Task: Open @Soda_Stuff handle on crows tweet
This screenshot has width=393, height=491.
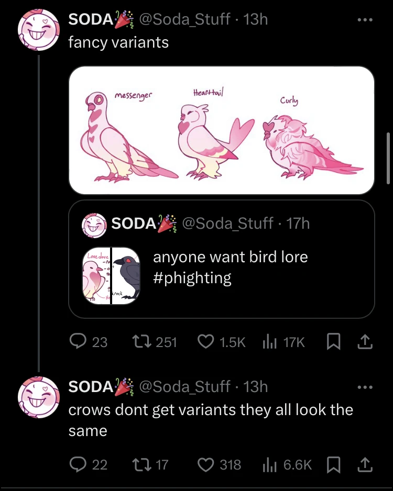Action: point(183,386)
